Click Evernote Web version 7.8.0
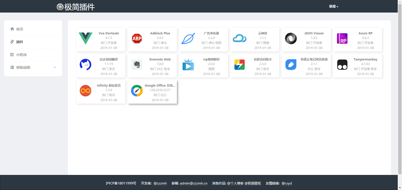Image resolution: width=402 pixels, height=190 pixels. click(160, 64)
